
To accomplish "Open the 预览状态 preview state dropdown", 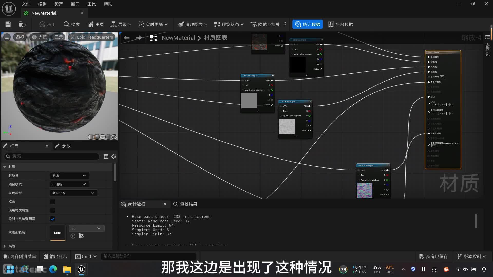I will pos(229,24).
